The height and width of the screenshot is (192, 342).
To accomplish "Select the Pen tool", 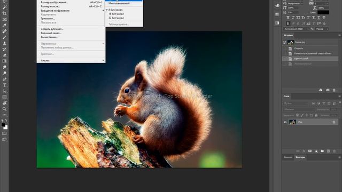I will coord(4,79).
